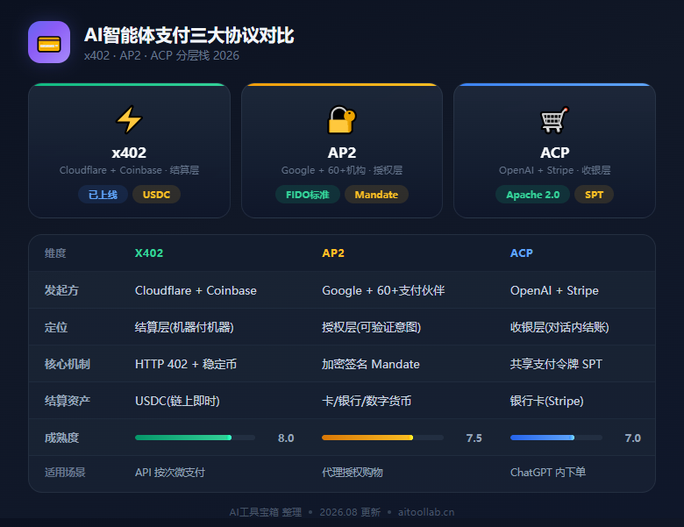Click the Apache 2.0 badge
Screen dimensions: 684x527
pos(532,195)
